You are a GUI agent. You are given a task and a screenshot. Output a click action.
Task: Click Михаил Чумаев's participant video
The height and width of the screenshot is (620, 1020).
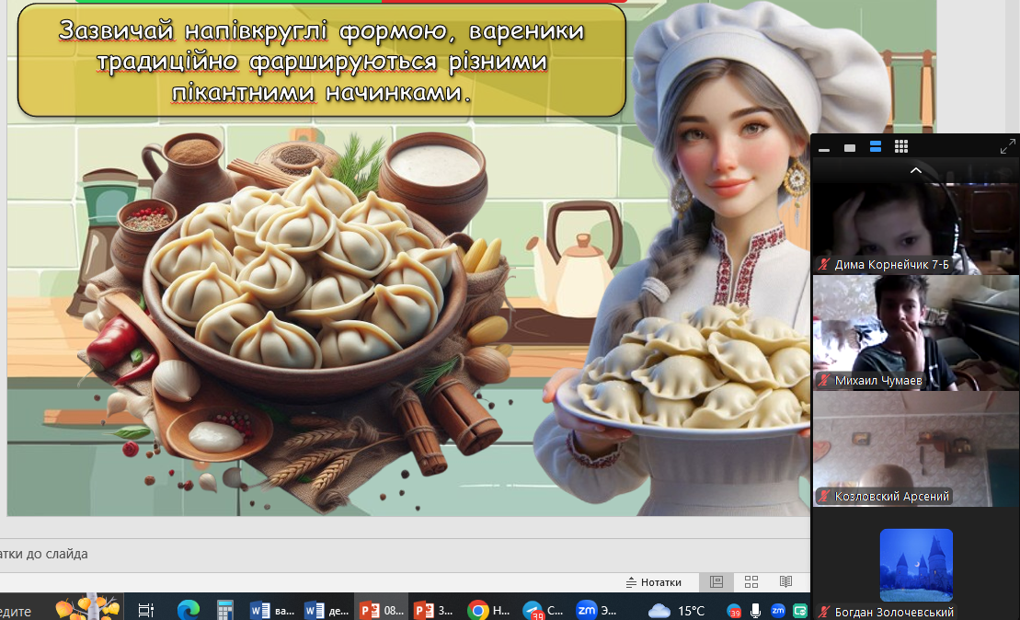tap(915, 333)
